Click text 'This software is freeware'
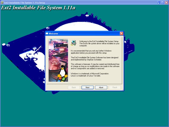The height and width of the screenshot is (127, 169). coord(81,64)
